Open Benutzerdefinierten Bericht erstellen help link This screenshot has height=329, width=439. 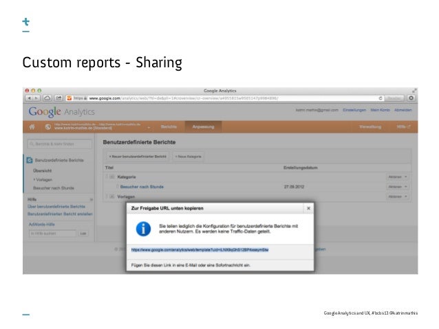pos(60,214)
